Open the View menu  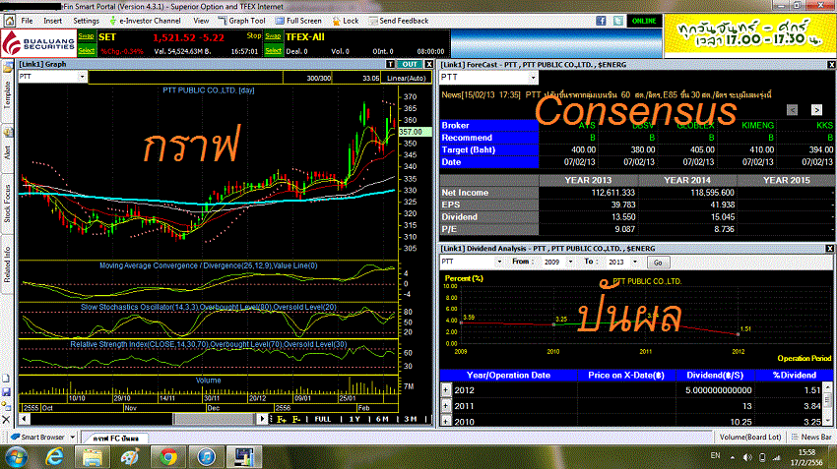tap(201, 21)
